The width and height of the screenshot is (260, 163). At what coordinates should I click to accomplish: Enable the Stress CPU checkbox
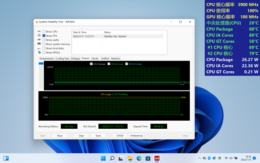44,31
